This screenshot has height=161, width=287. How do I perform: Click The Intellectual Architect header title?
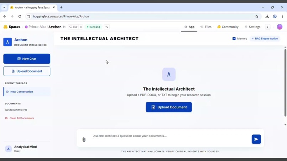point(100,38)
